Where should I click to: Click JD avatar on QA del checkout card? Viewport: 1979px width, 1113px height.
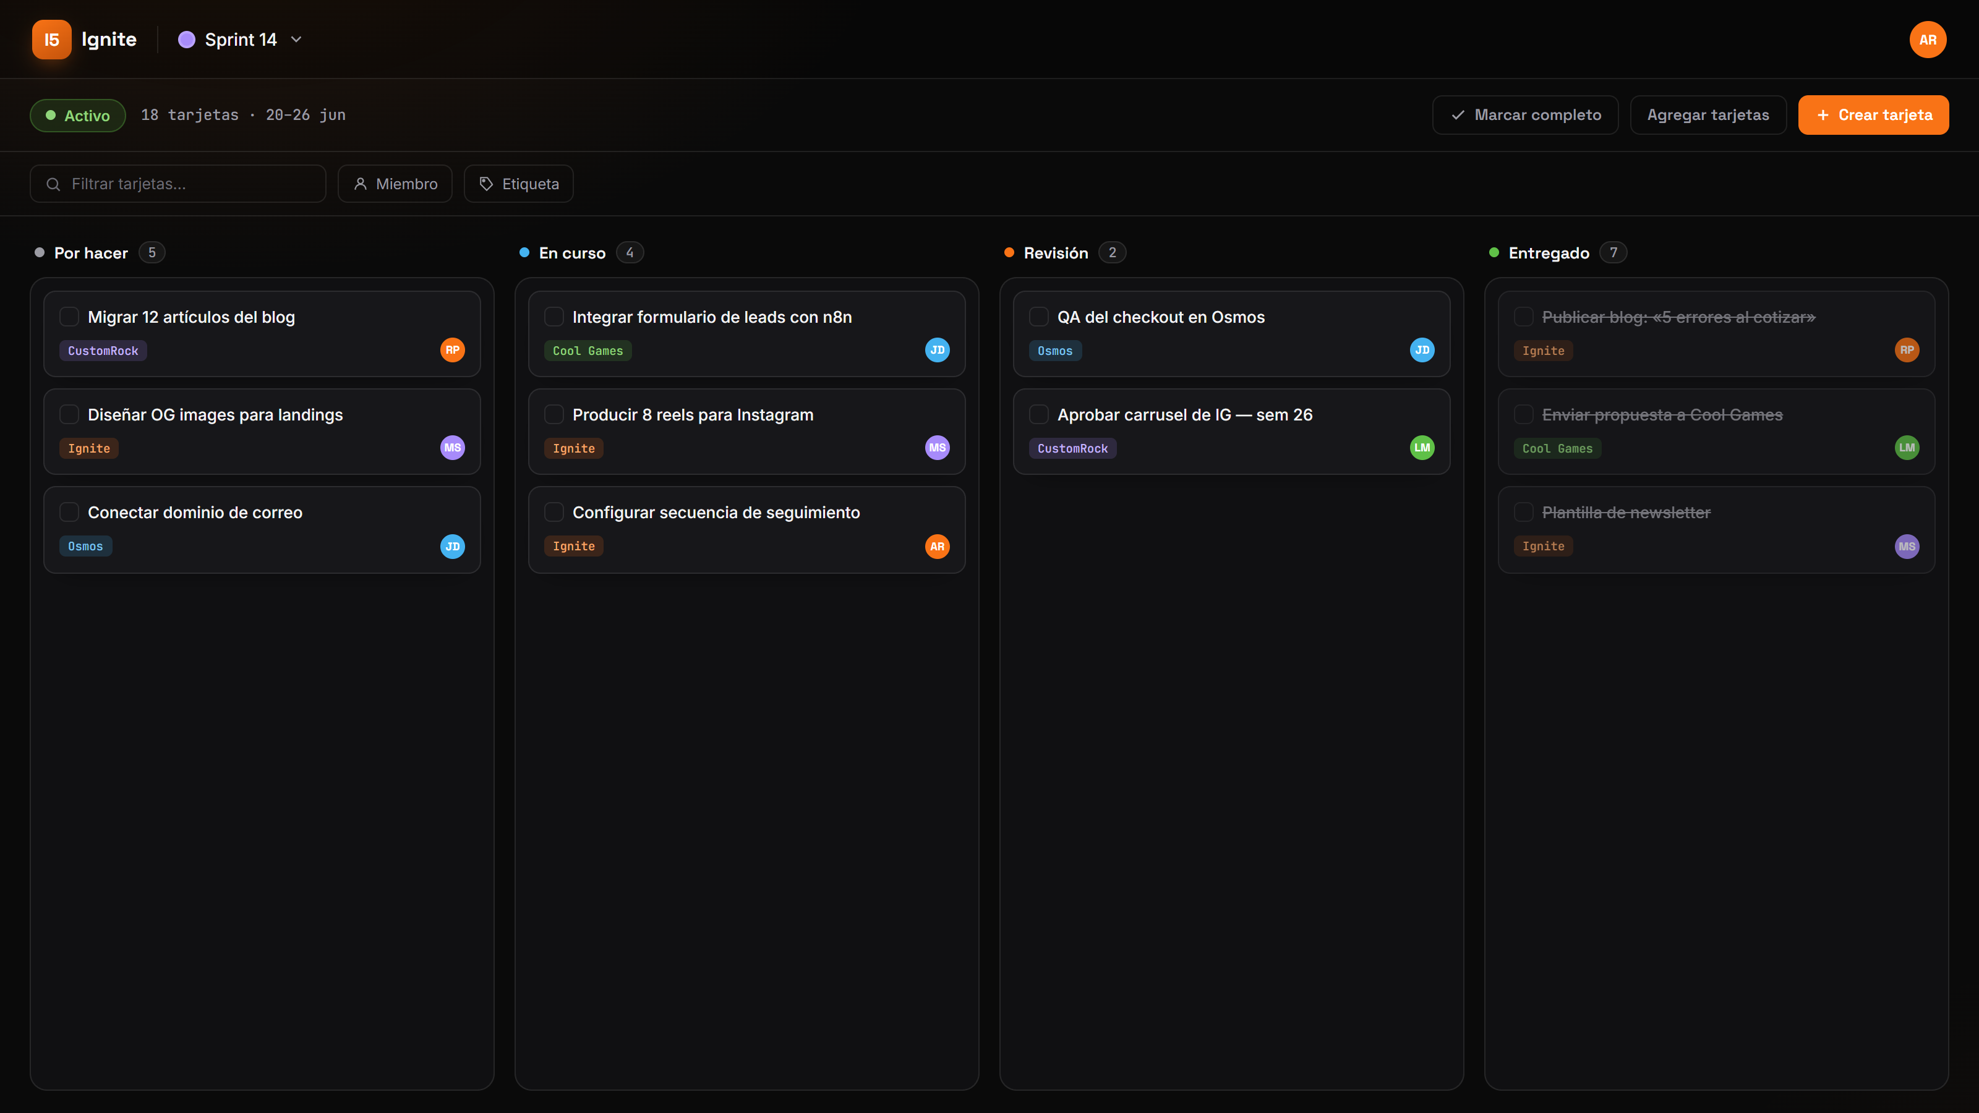pos(1422,350)
